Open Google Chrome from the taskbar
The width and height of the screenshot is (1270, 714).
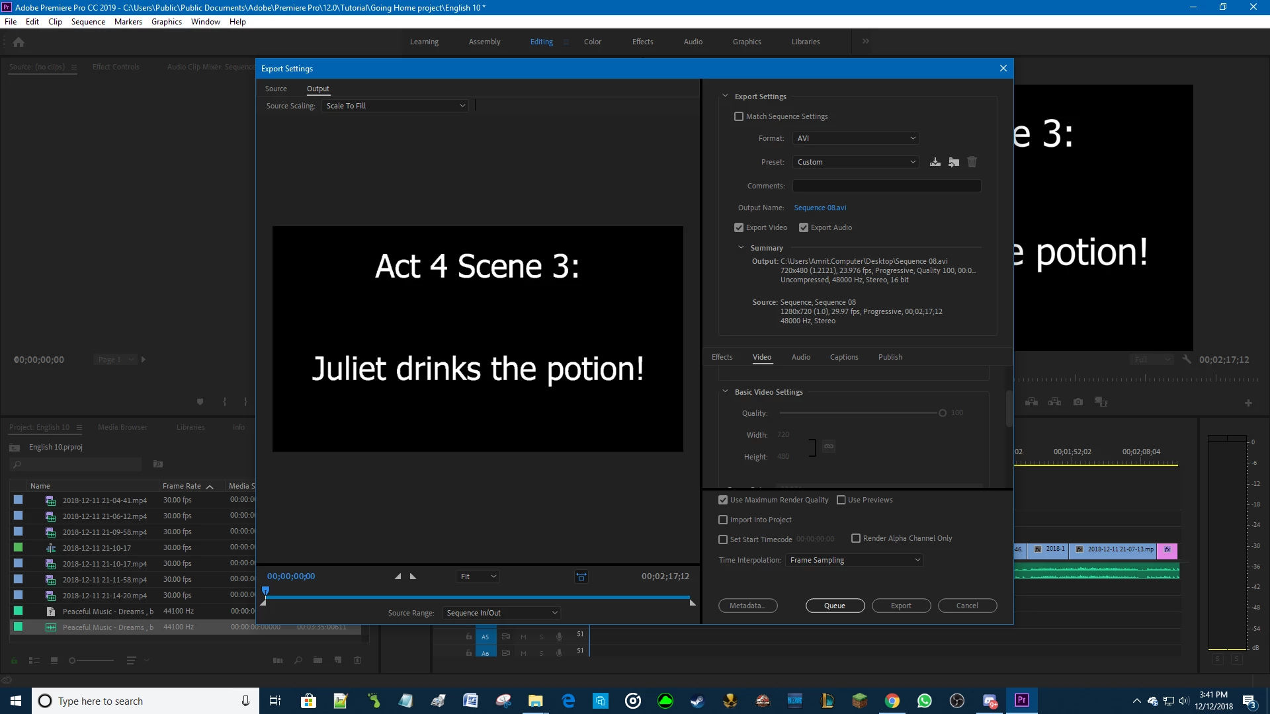pos(892,701)
